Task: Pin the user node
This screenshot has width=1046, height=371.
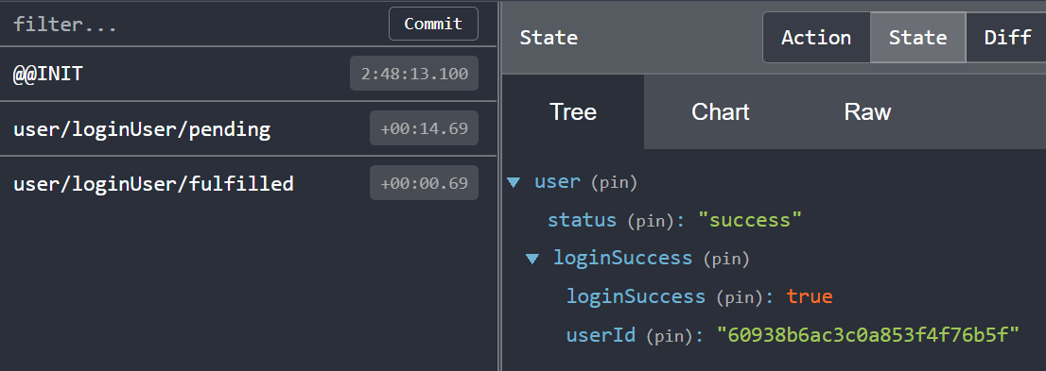Action: click(614, 182)
